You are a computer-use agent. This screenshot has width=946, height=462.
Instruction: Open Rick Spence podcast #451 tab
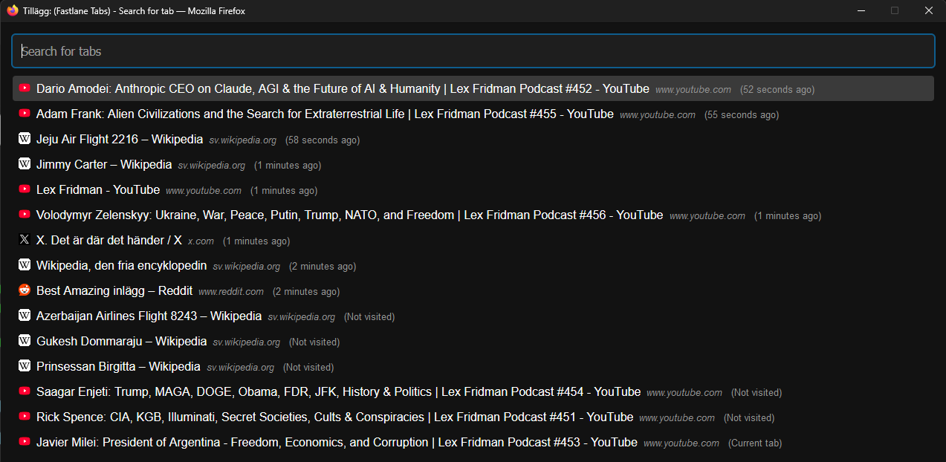click(x=473, y=417)
